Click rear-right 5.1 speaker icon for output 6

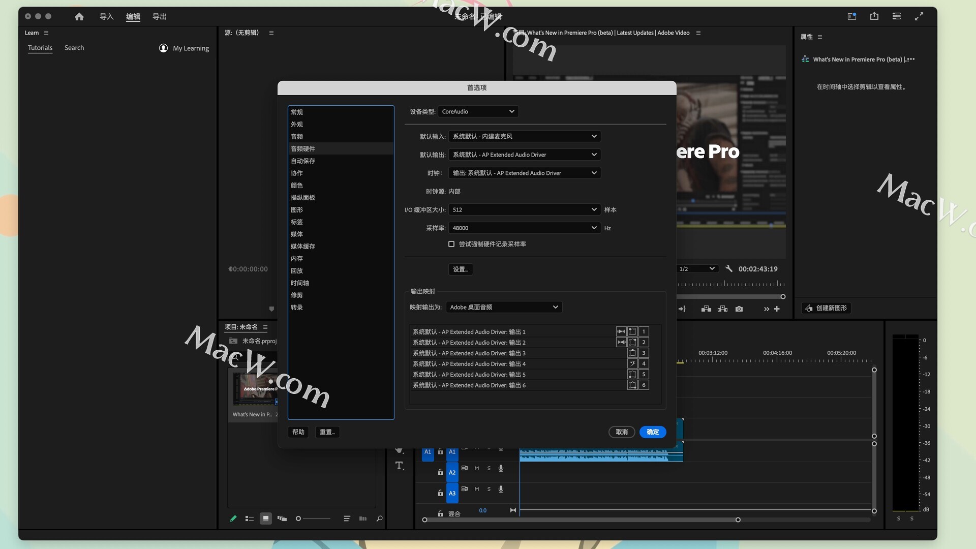(632, 385)
